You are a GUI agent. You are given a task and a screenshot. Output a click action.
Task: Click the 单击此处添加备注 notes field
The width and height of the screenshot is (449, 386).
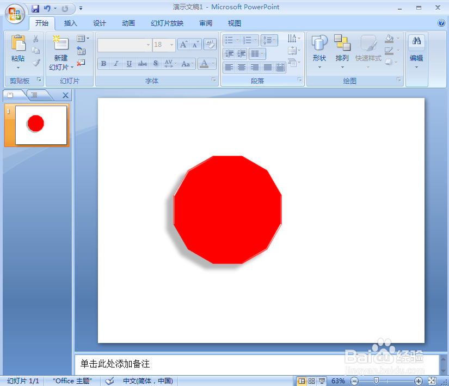pyautogui.click(x=256, y=364)
